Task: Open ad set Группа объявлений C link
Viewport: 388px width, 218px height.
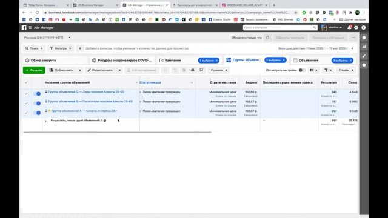Action: pos(86,91)
